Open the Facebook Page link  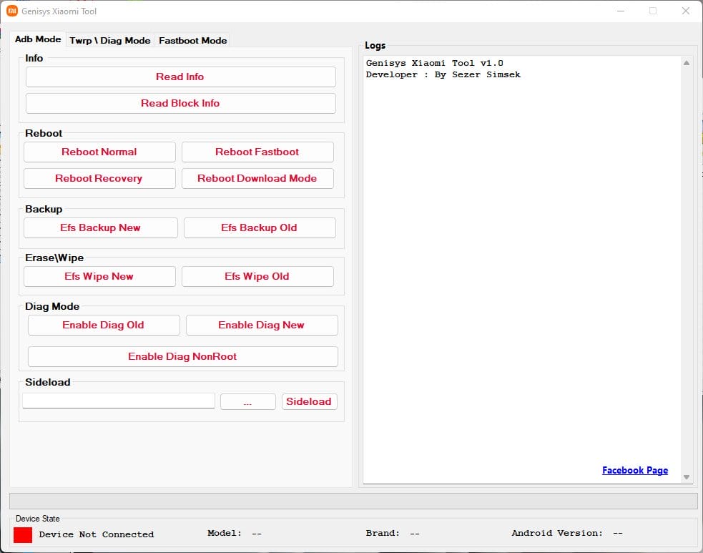pos(635,471)
